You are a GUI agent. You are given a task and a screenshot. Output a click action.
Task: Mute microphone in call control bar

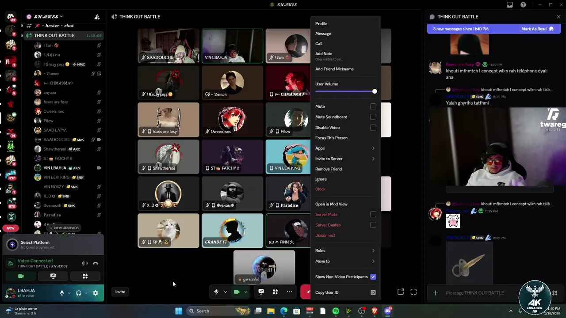216,292
